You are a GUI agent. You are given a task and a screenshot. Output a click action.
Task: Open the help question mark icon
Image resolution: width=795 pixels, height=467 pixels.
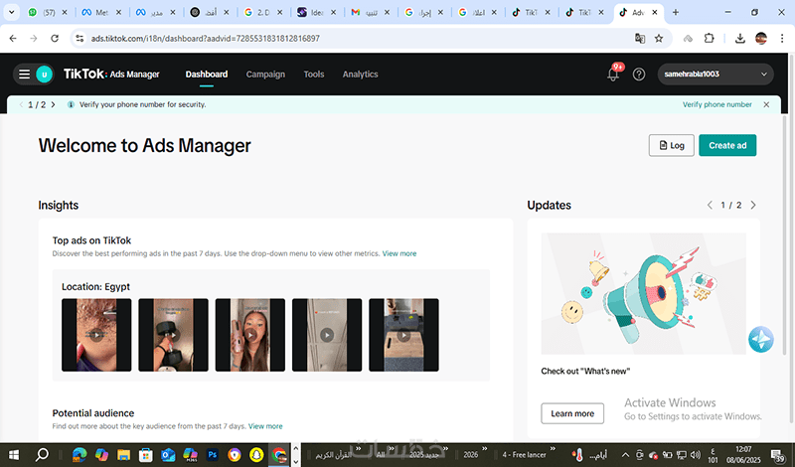click(x=639, y=75)
